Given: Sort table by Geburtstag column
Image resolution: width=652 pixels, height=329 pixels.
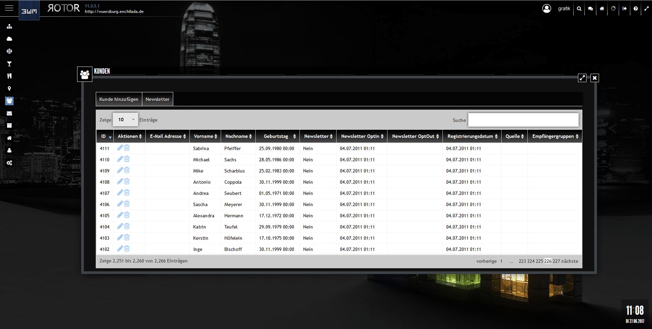Looking at the screenshot, I should point(278,136).
